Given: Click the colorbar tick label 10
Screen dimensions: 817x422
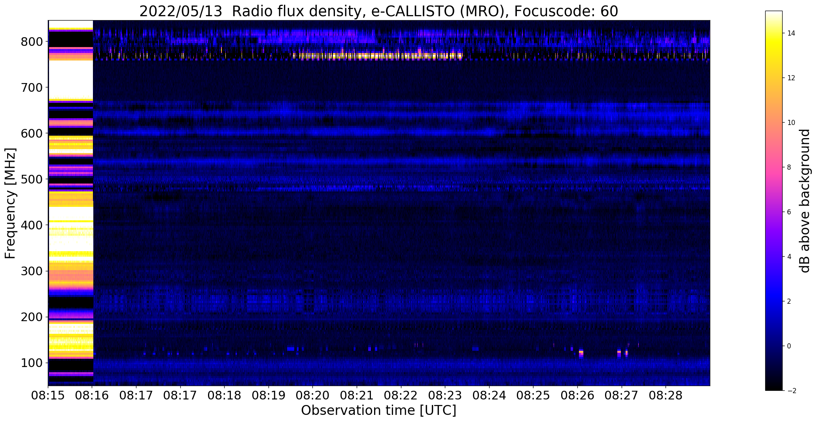Looking at the screenshot, I should coord(791,123).
